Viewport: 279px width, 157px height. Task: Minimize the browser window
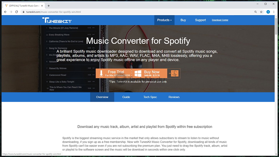click(258, 4)
